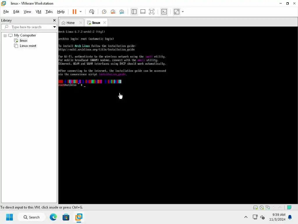Open Microsoft Edge from the taskbar
Screen dimensions: 298x224
pyautogui.click(x=53, y=217)
